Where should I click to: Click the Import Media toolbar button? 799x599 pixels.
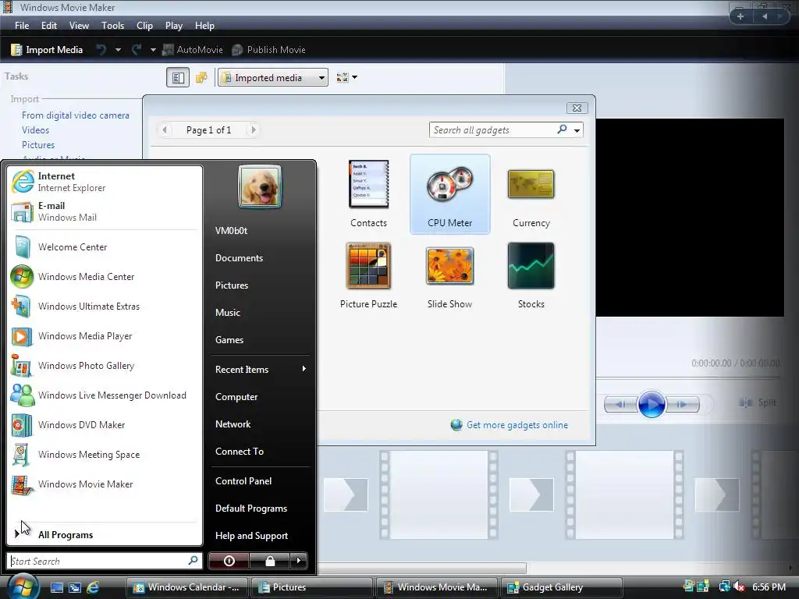click(x=47, y=49)
